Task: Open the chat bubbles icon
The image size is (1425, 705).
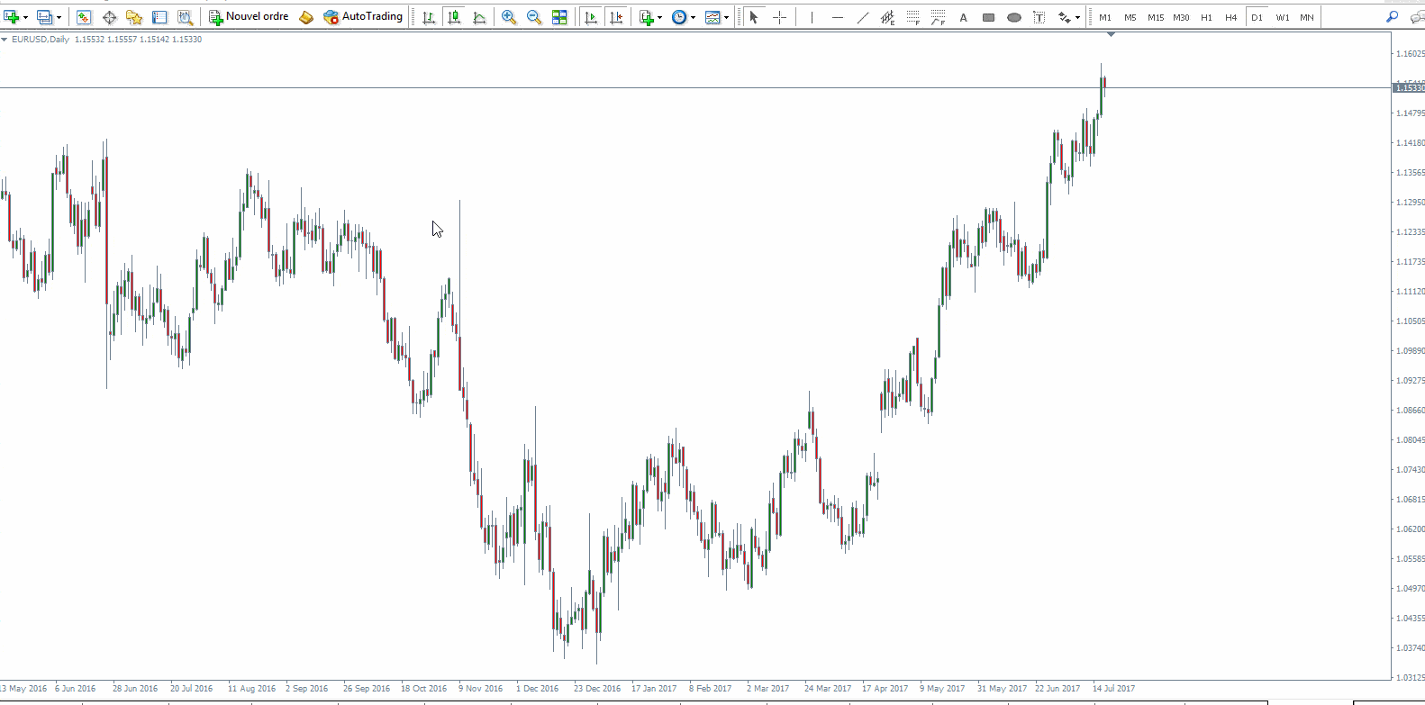Action: (x=1417, y=17)
